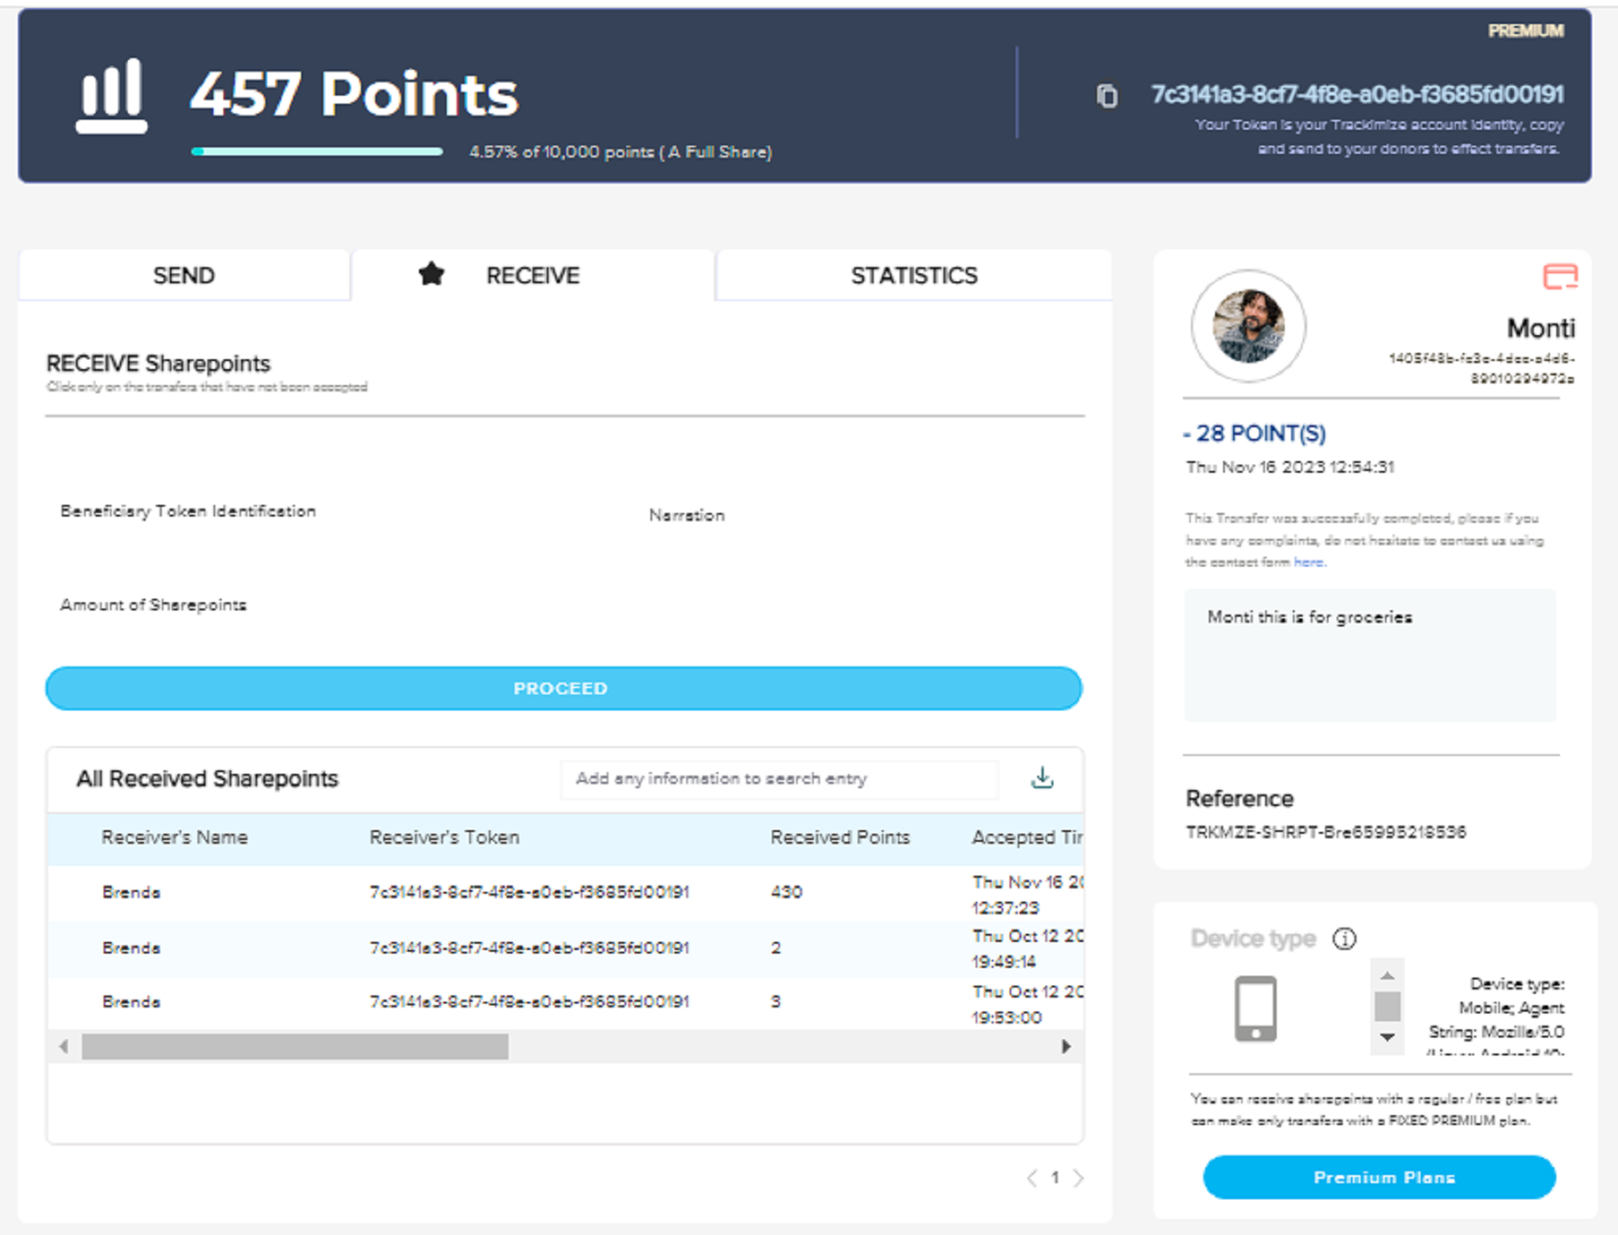Click the token in the 19:49:14 row
The image size is (1618, 1235).
click(529, 948)
